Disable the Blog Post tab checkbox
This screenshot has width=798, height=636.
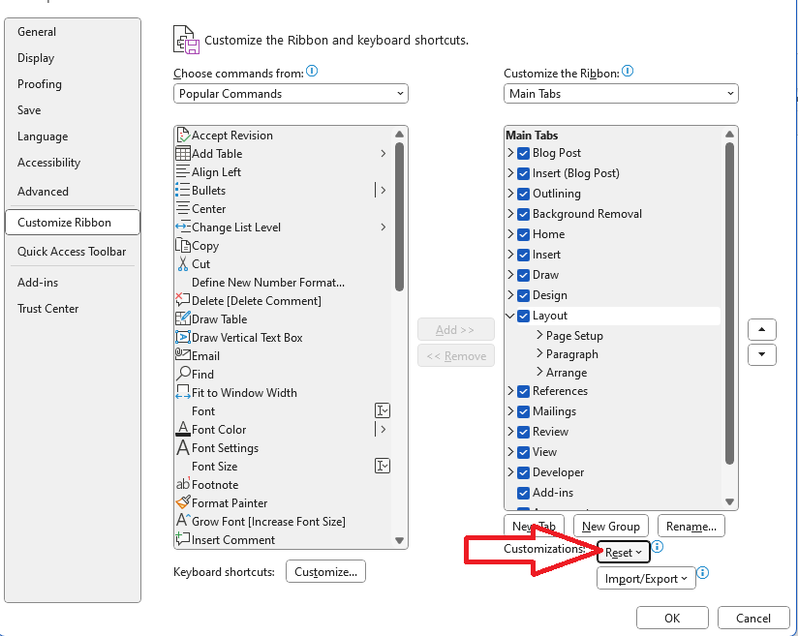tap(521, 152)
